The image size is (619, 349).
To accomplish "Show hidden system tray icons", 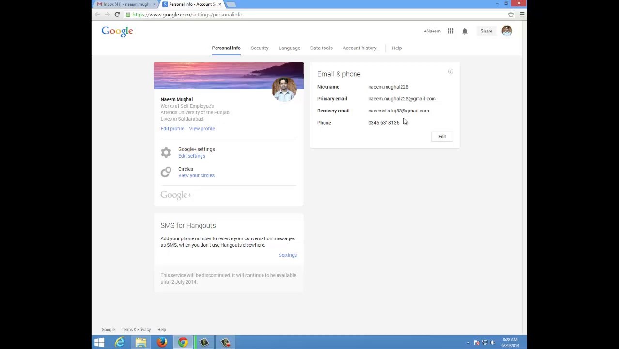I will click(x=468, y=343).
